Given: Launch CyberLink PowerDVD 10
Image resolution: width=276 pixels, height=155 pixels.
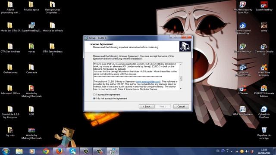Looking at the screenshot, I should (x=243, y=70).
